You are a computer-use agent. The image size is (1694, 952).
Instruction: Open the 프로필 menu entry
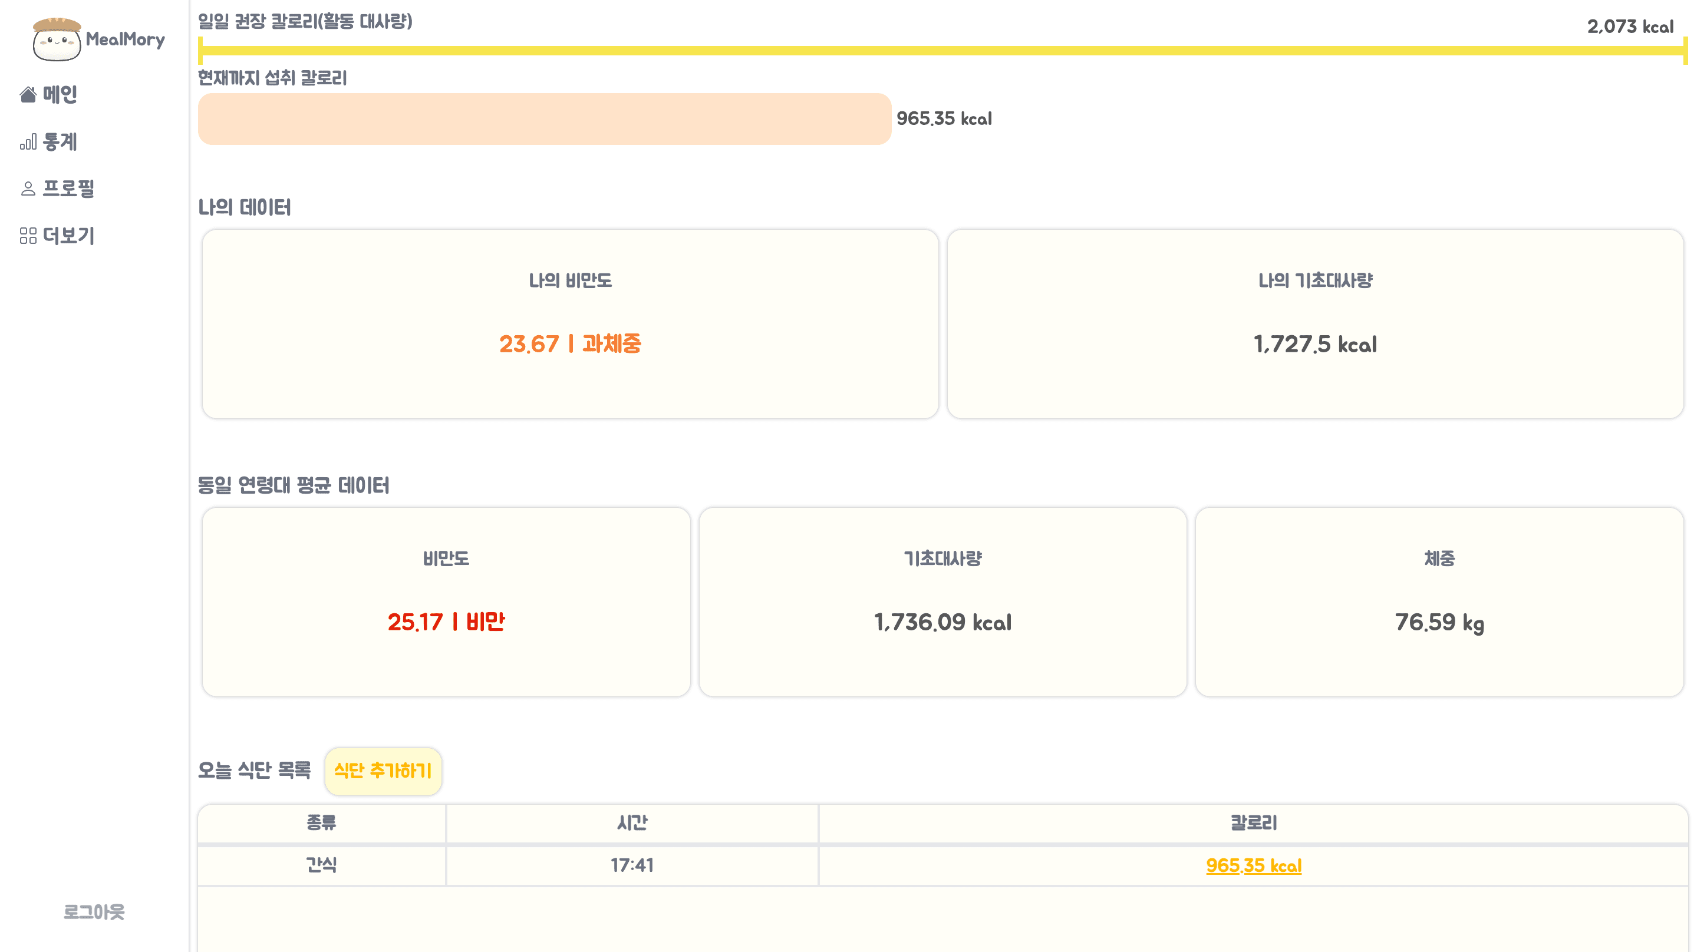(68, 189)
